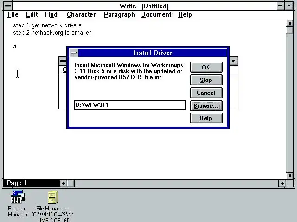The height and width of the screenshot is (222, 297).
Task: Click OK in the Install Driver dialog
Action: 206,67
